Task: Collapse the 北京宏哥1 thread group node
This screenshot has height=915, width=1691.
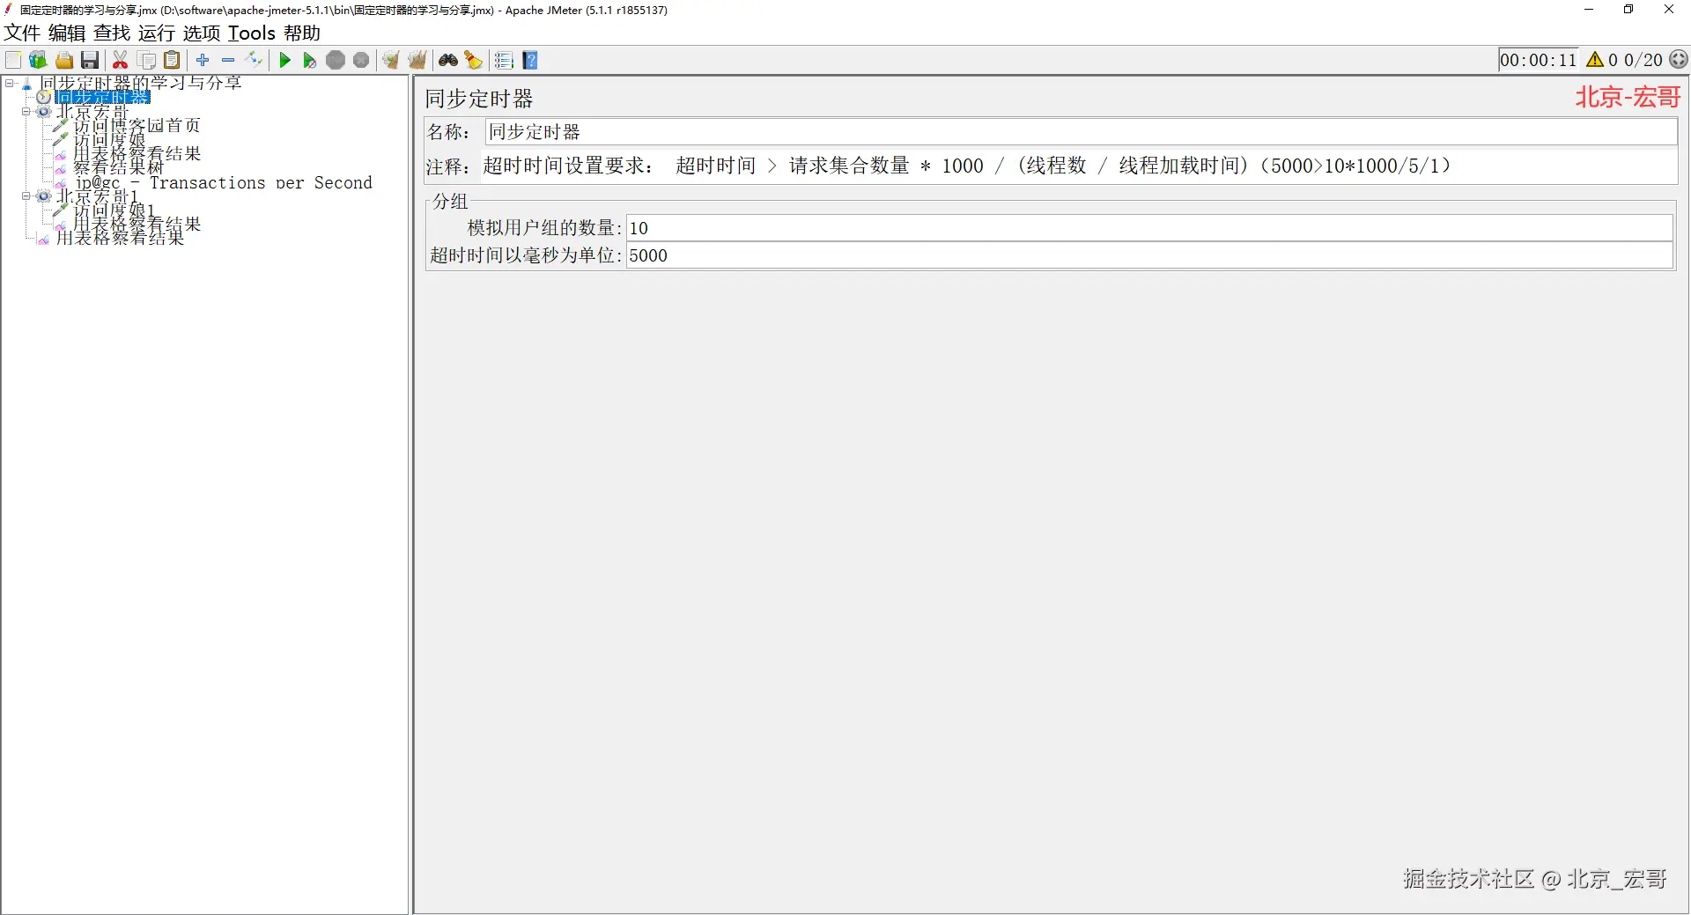Action: 26,196
